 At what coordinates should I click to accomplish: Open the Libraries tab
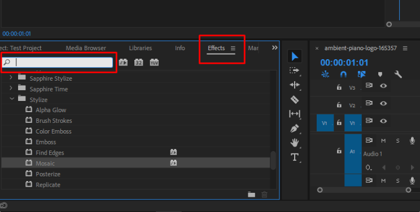tap(141, 48)
